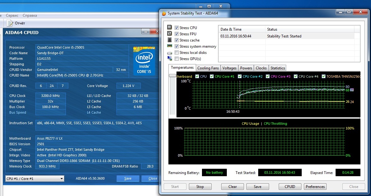Click the RAM module icon beside Stress system memory
The width and height of the screenshot is (371, 196).
tap(170, 46)
